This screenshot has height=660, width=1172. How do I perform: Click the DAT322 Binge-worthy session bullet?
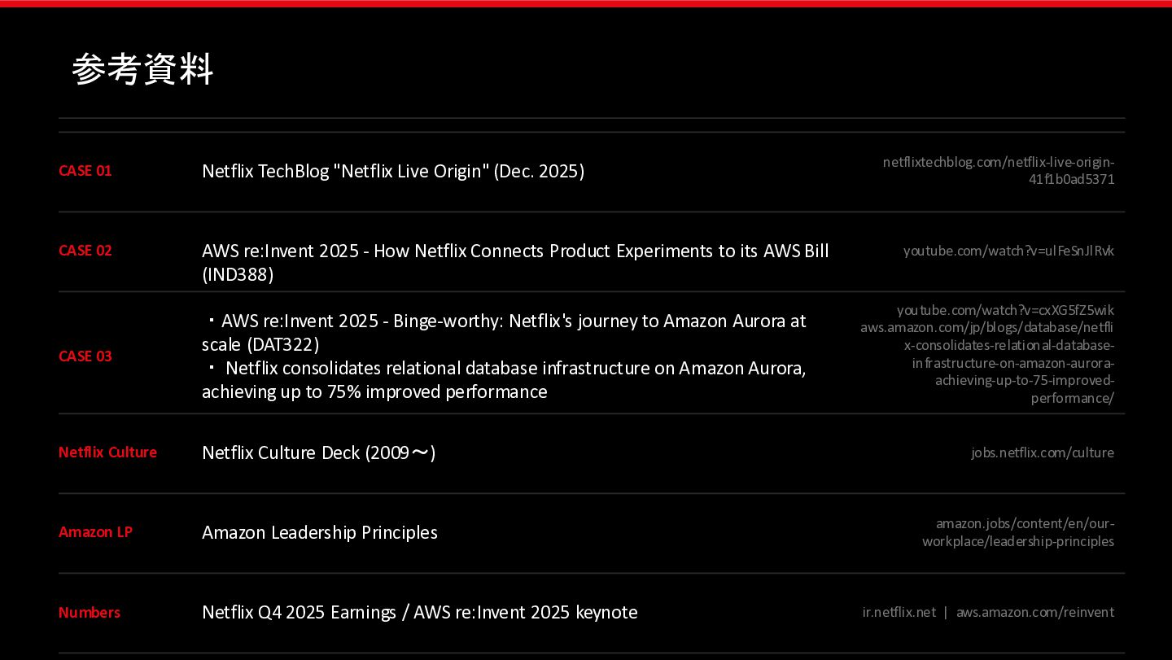click(504, 332)
